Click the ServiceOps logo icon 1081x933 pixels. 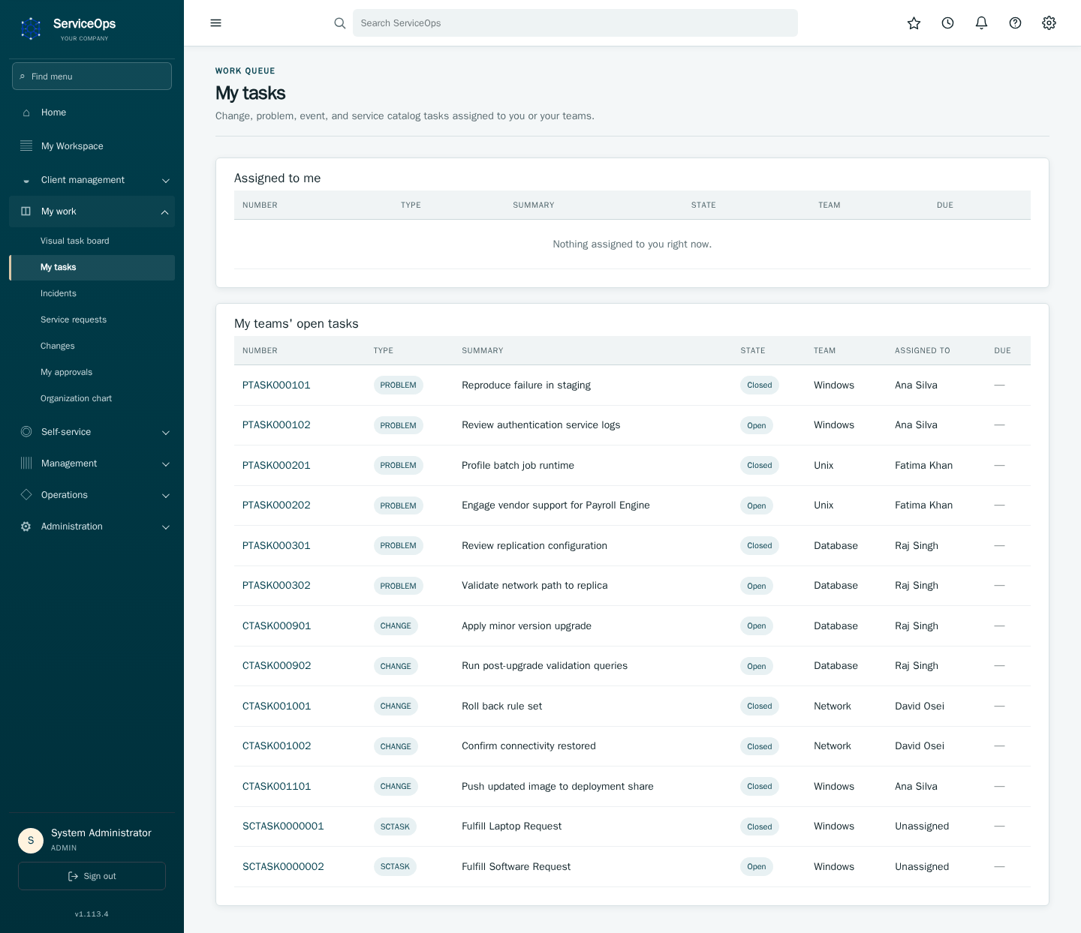click(31, 28)
